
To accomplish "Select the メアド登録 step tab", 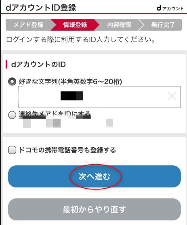I will [x=28, y=25].
